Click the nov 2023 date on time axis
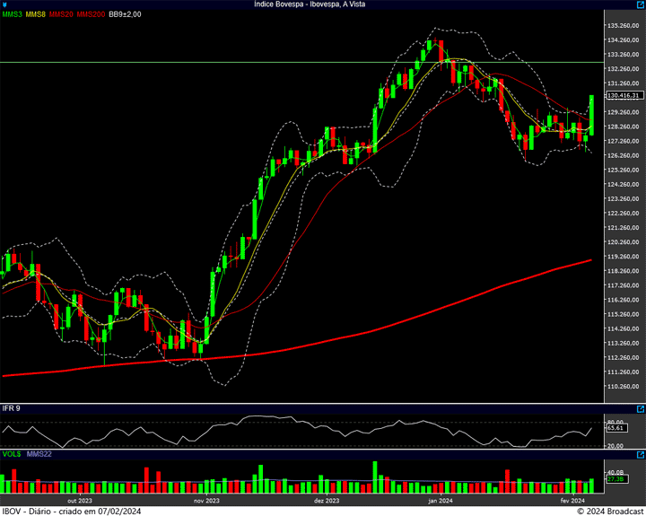 pyautogui.click(x=206, y=500)
